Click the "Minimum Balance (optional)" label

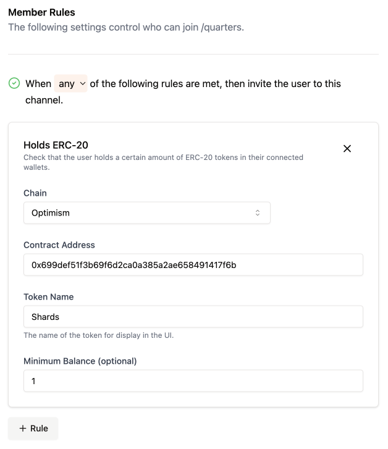pos(80,361)
